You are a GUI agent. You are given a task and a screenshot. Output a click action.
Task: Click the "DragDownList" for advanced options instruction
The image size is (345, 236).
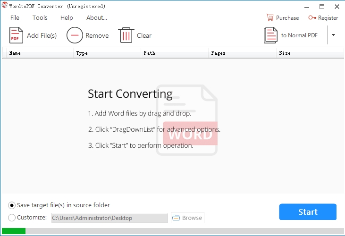[154, 129]
